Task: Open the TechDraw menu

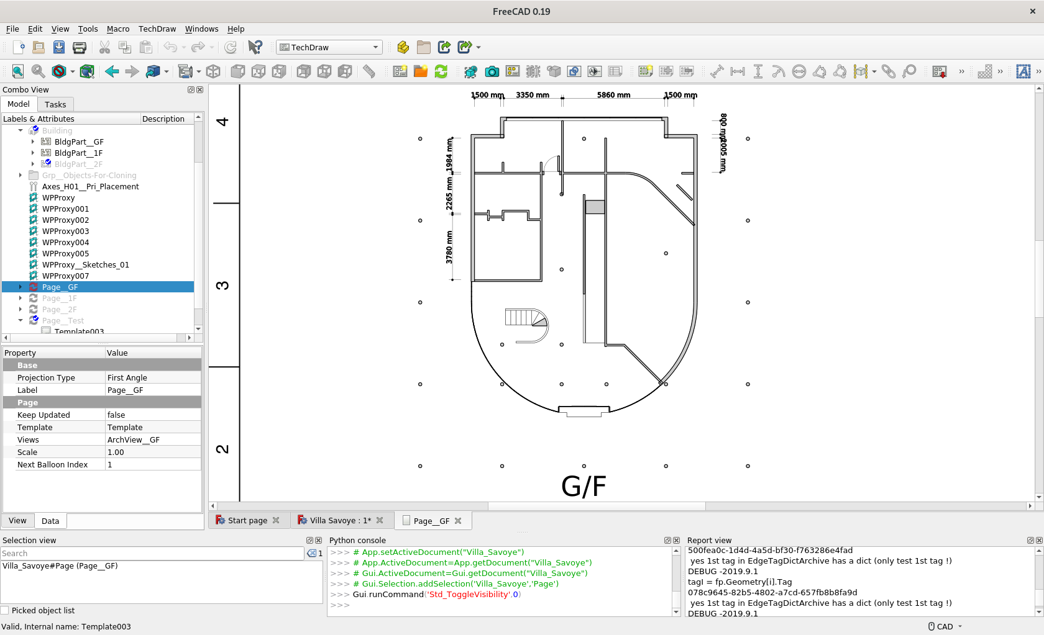Action: [157, 29]
